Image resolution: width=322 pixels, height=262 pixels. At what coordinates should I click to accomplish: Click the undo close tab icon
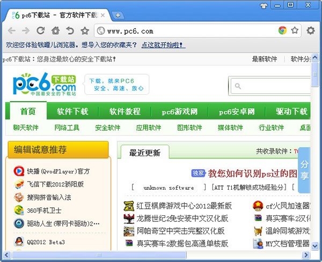tap(70, 31)
